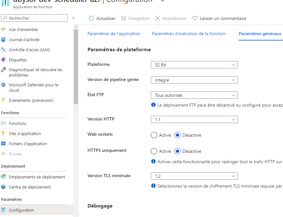Open Paramètres d'exécution de la fonction tab

coord(189,34)
